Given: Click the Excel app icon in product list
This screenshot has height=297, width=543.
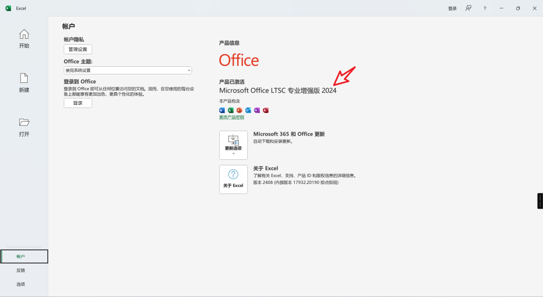Looking at the screenshot, I should [x=231, y=111].
